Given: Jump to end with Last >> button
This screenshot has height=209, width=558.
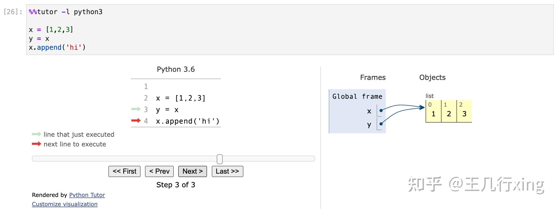Looking at the screenshot, I should tap(227, 171).
